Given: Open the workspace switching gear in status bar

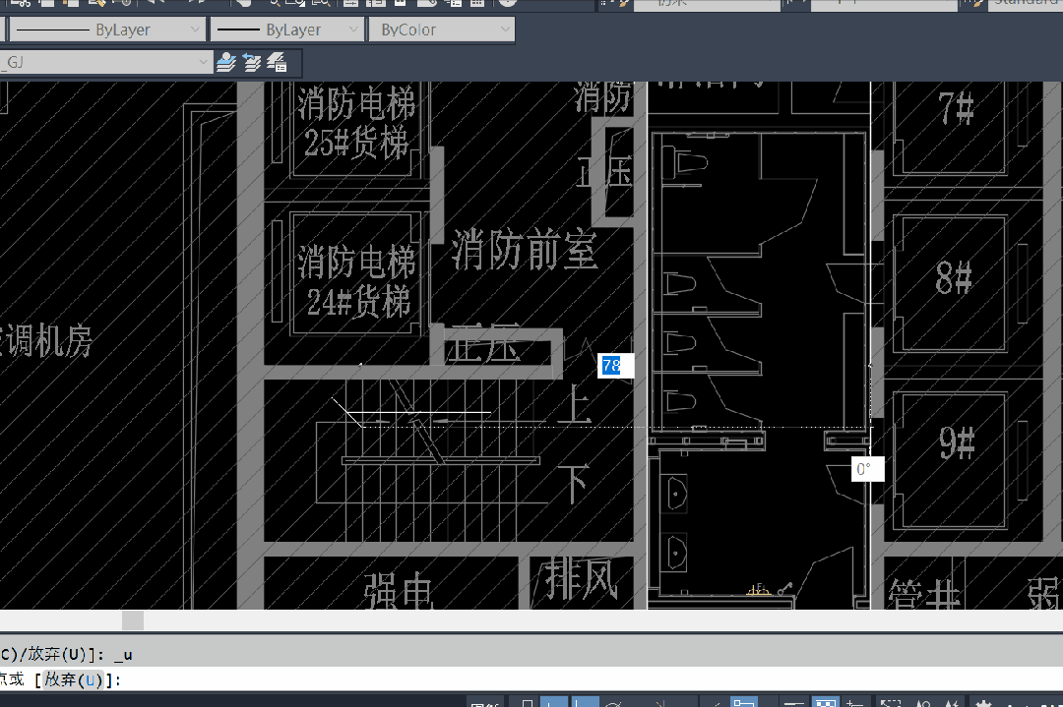Looking at the screenshot, I should tap(984, 704).
